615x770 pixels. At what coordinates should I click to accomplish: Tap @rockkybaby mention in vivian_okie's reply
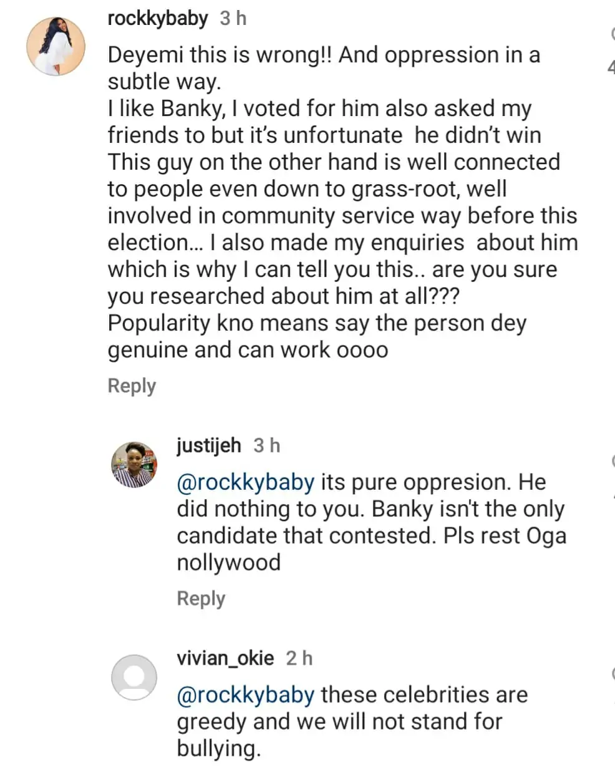click(245, 695)
